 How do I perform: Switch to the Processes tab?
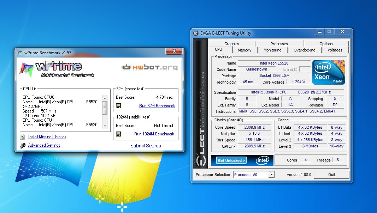pos(279,44)
